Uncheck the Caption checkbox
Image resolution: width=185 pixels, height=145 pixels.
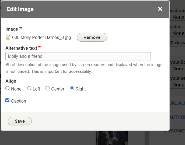(8, 100)
